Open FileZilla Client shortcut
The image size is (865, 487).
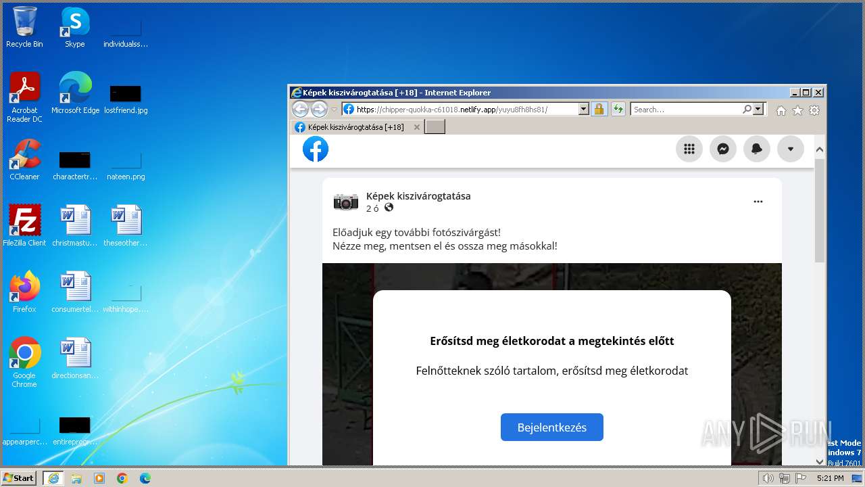click(24, 226)
